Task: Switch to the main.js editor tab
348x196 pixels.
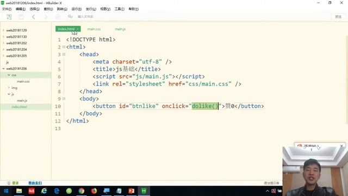Action: click(120, 29)
